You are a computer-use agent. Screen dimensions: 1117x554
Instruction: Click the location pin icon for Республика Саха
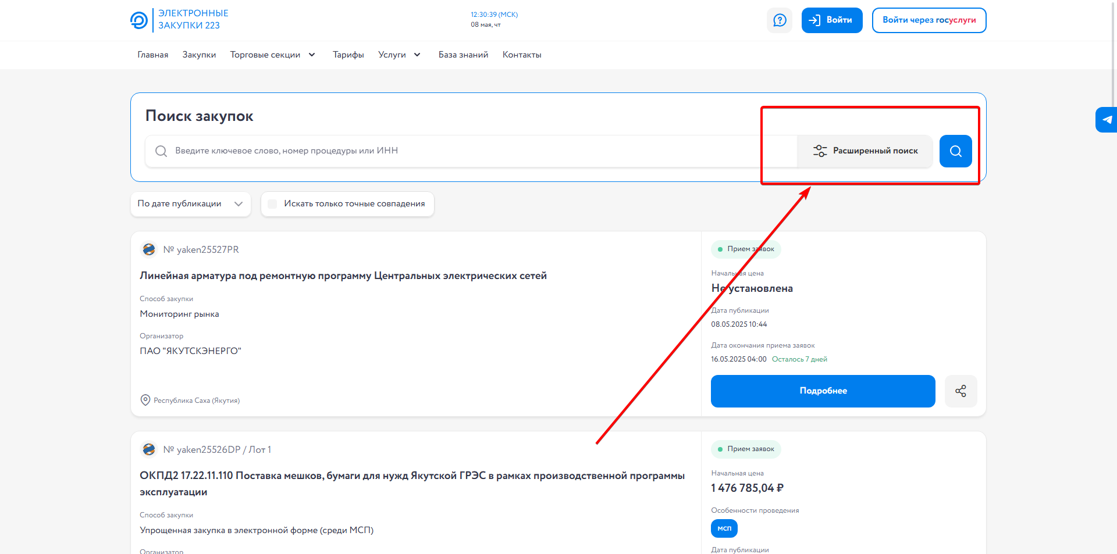click(x=145, y=400)
